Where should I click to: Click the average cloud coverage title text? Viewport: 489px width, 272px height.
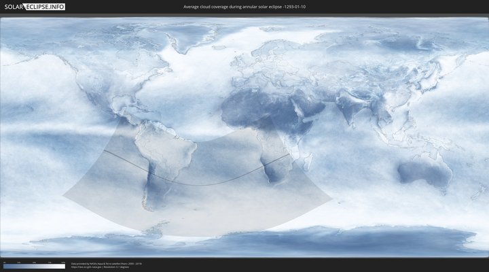(244, 7)
